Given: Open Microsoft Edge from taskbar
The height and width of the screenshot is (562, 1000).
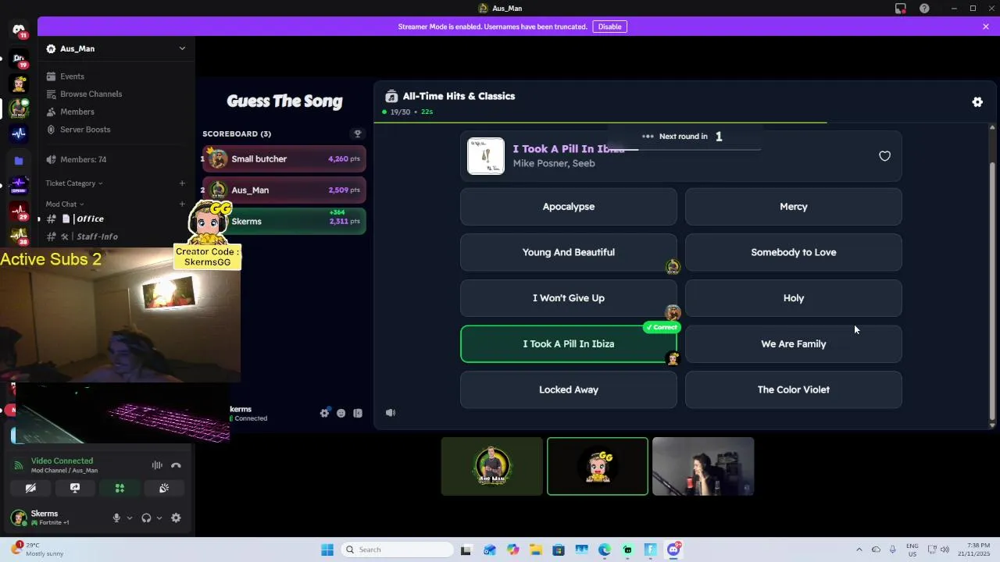Looking at the screenshot, I should click(x=605, y=550).
